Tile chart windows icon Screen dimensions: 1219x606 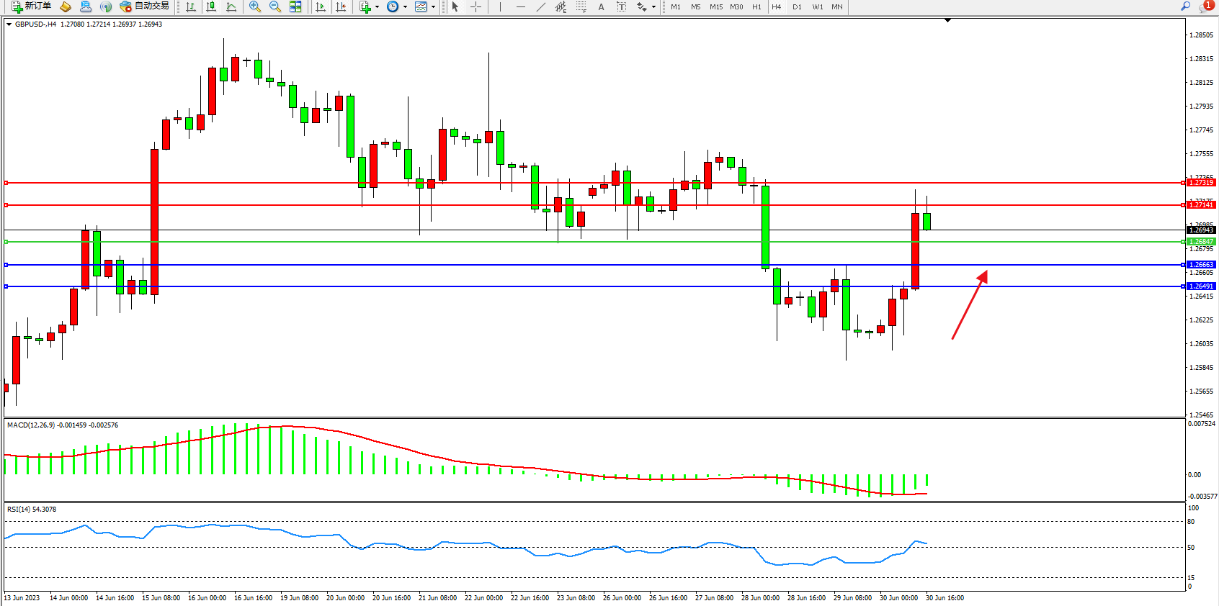point(295,6)
